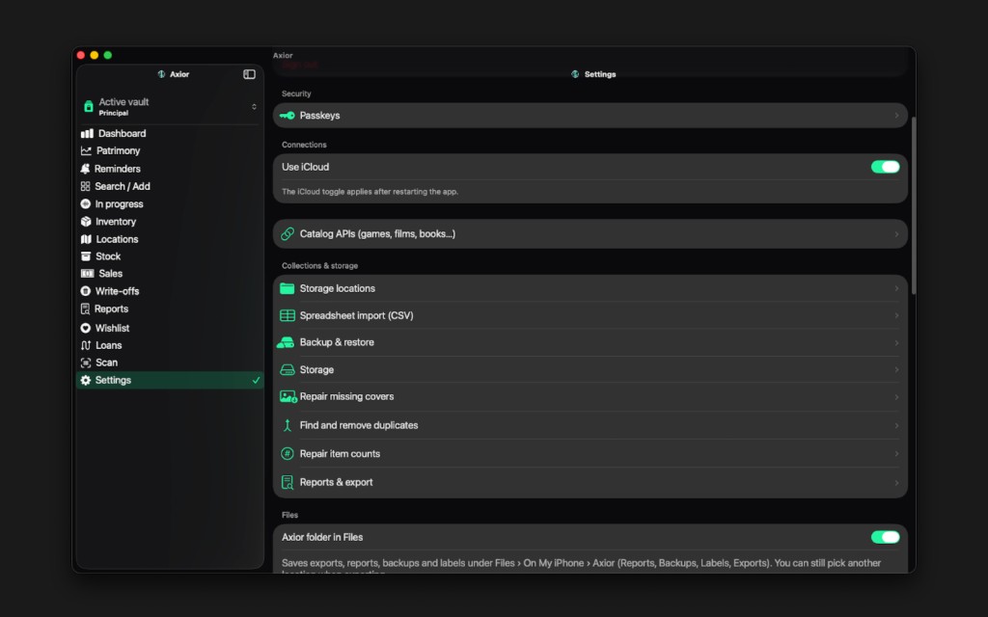Click the Locations map icon
This screenshot has width=988, height=617.
86,239
